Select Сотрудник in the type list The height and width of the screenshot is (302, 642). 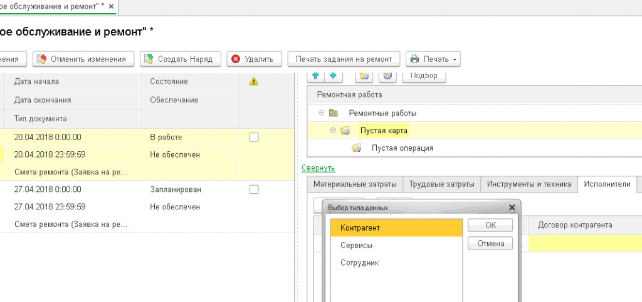359,263
